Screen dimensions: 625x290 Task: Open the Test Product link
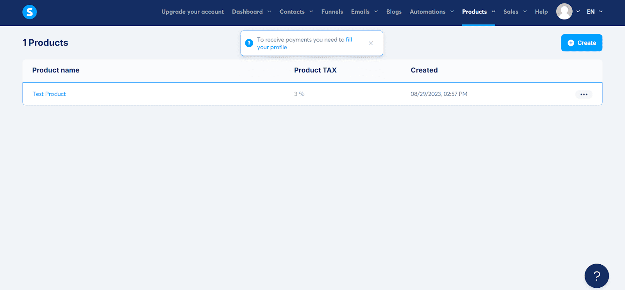pos(49,94)
